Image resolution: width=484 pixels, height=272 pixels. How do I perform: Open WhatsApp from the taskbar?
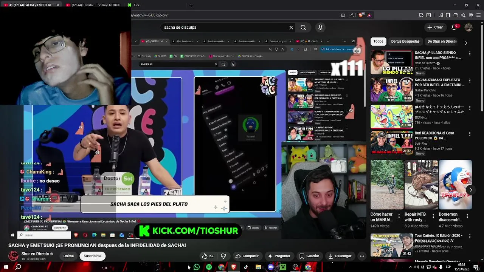pos(197,267)
